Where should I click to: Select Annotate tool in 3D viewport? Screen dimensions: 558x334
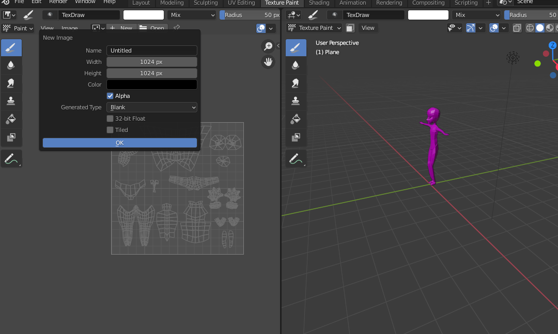[296, 159]
